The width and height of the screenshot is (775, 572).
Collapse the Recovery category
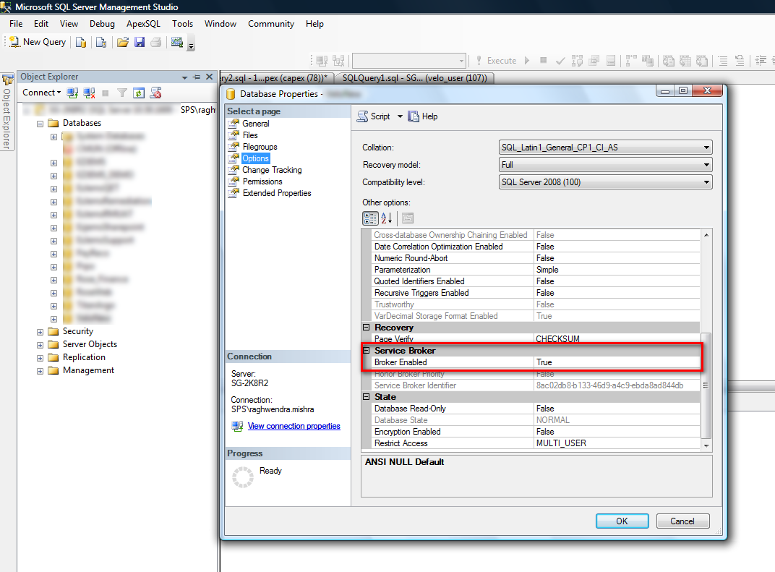[x=367, y=328]
